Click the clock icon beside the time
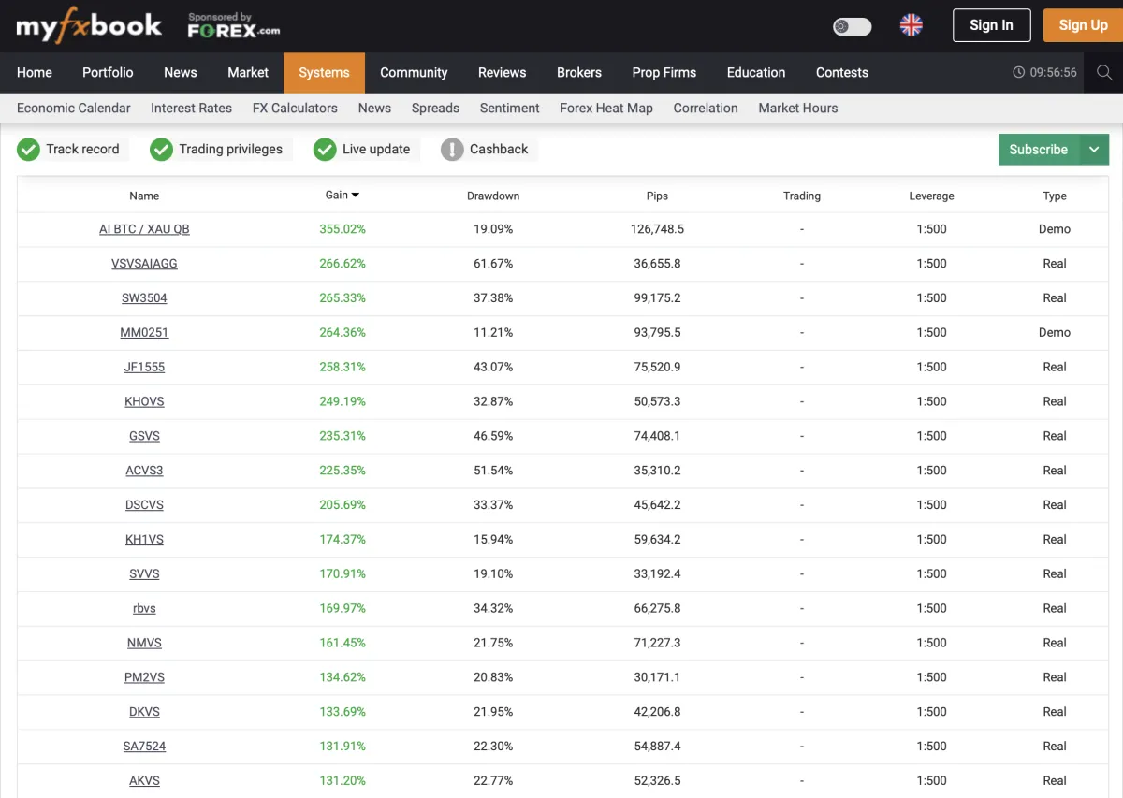The height and width of the screenshot is (798, 1123). tap(1018, 72)
